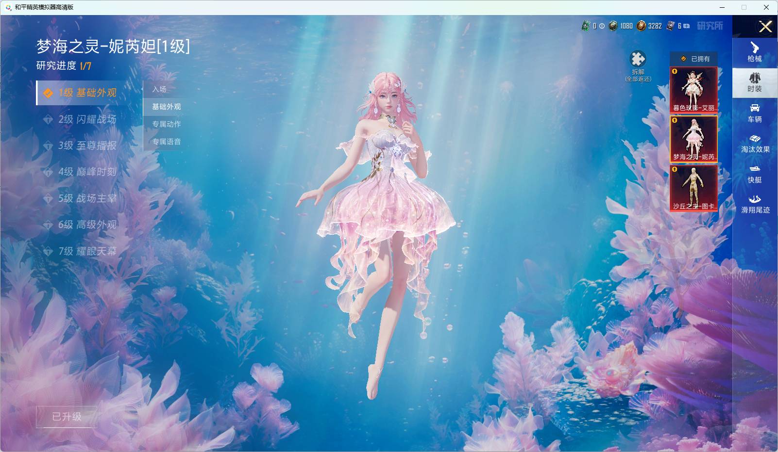Click the plus icon next to 6 tickets
The width and height of the screenshot is (778, 452).
click(687, 26)
